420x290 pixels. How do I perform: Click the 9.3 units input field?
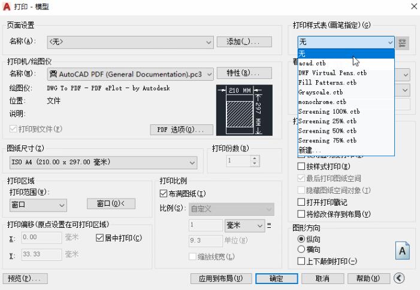[x=206, y=241]
